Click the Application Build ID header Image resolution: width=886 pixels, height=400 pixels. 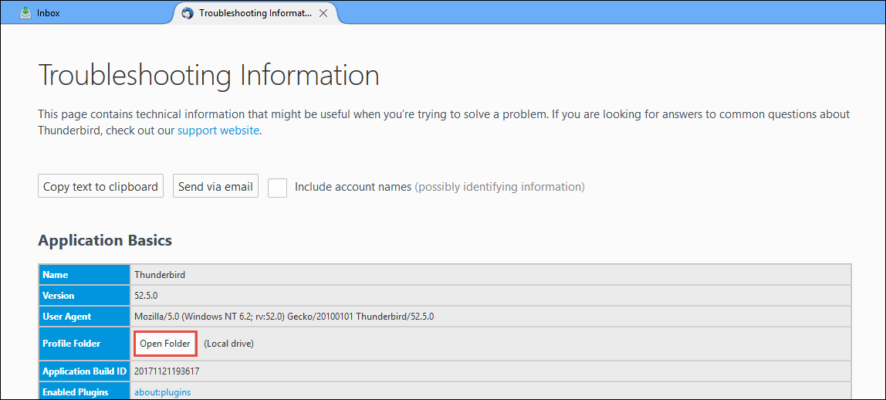[x=84, y=371]
